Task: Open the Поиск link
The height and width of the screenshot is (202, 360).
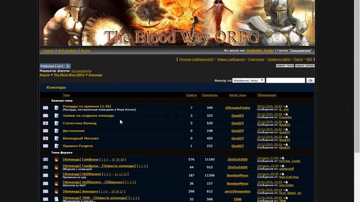Action: pyautogui.click(x=298, y=59)
